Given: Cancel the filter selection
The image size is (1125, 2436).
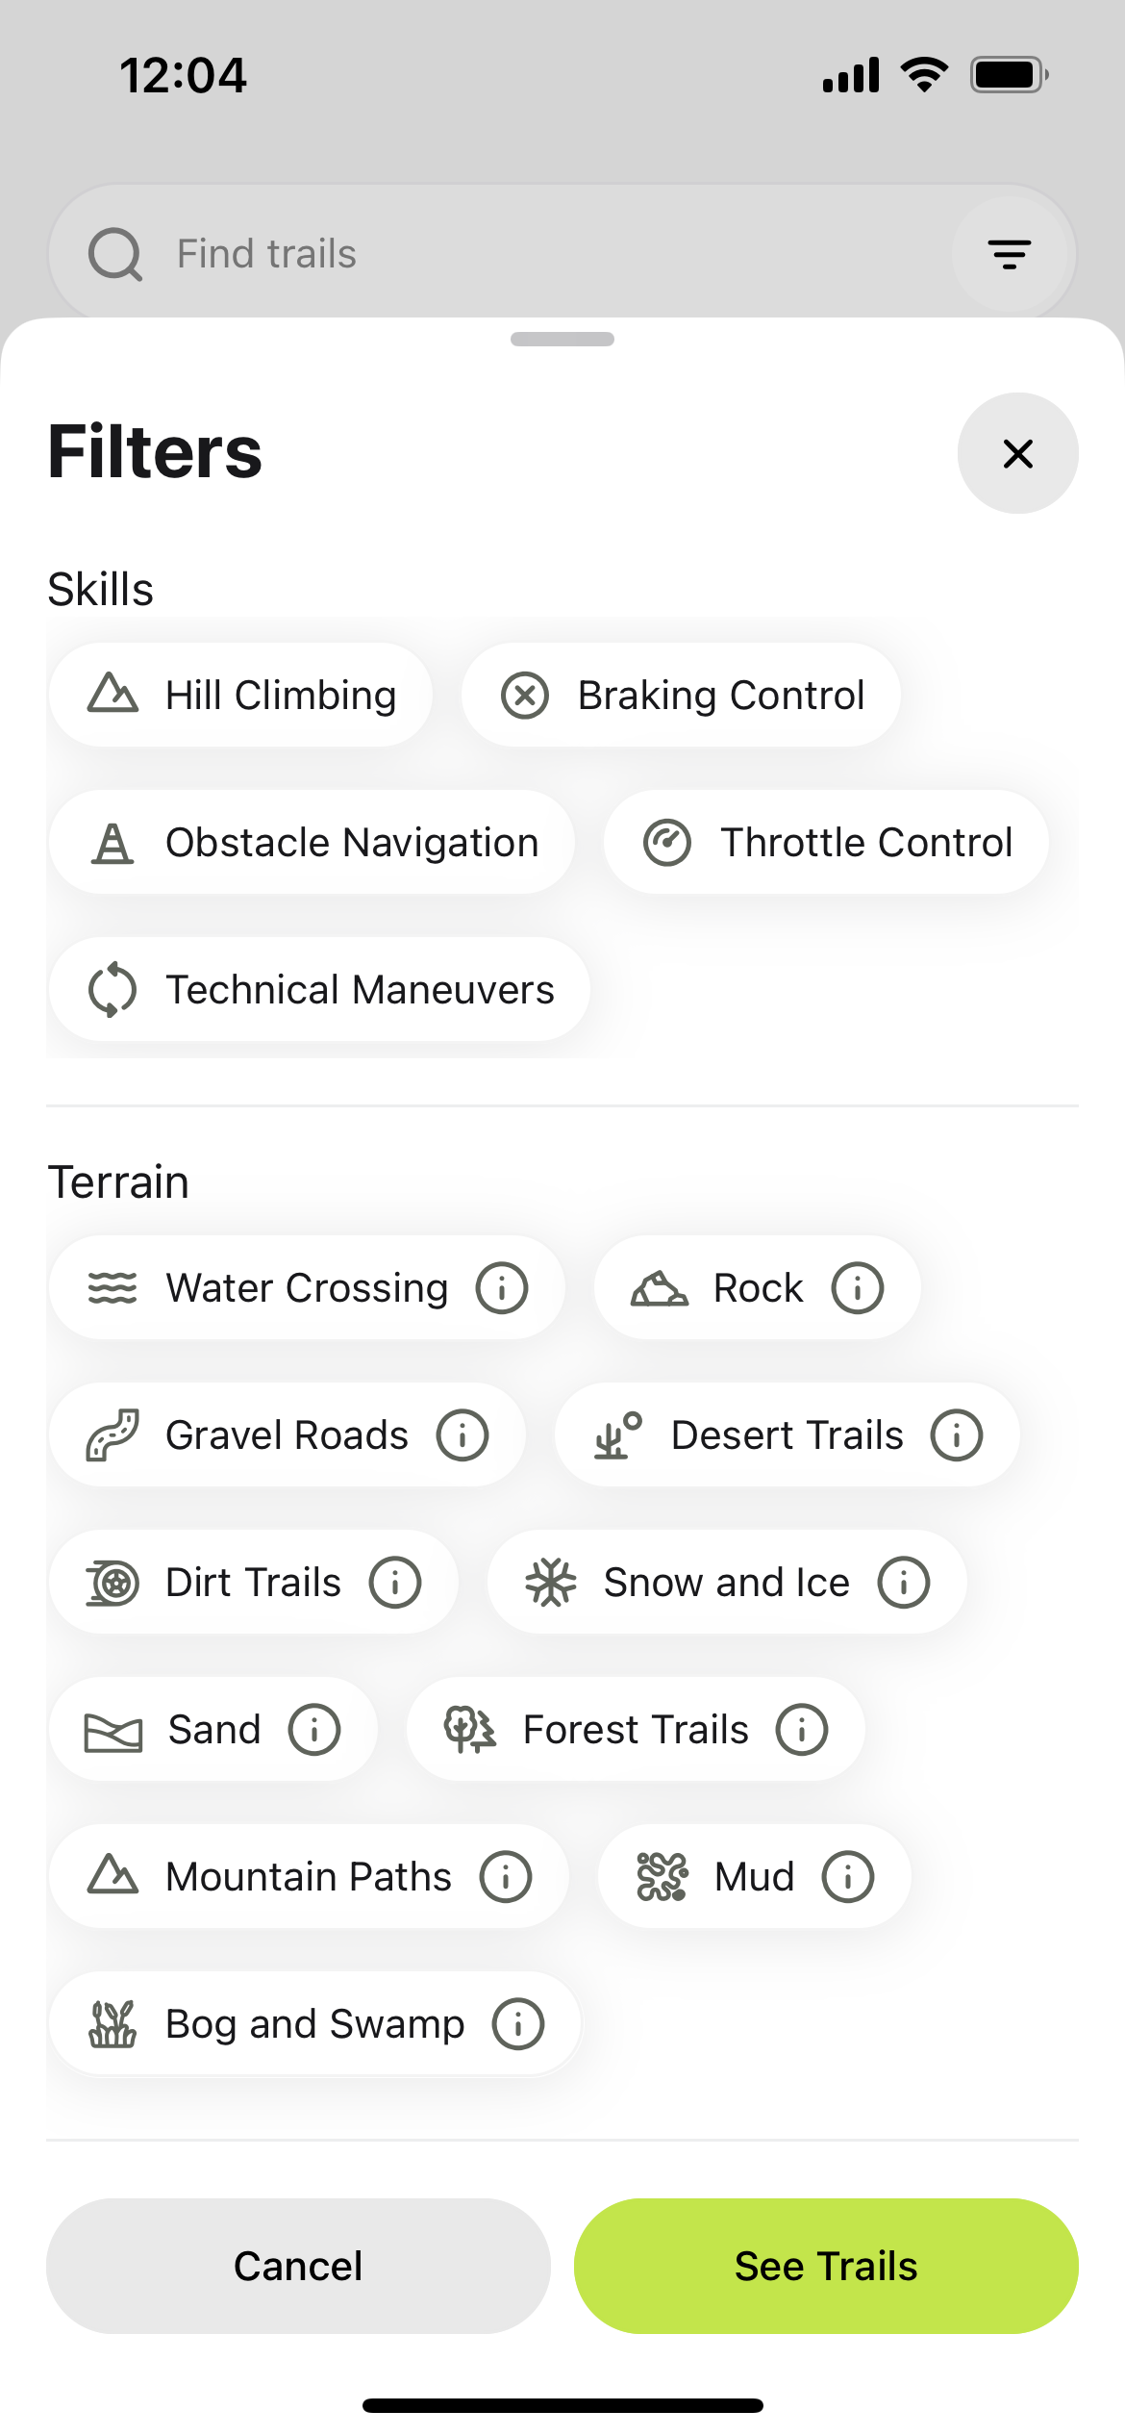Looking at the screenshot, I should 298,2266.
